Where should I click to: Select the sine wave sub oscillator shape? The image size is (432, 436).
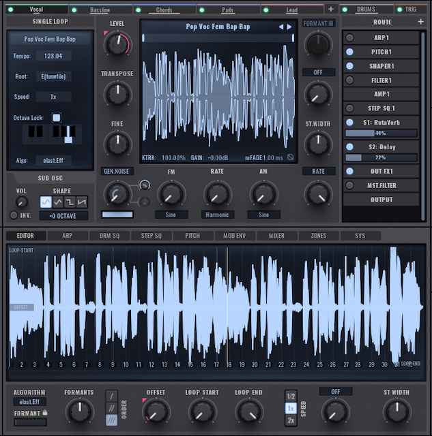coord(45,202)
